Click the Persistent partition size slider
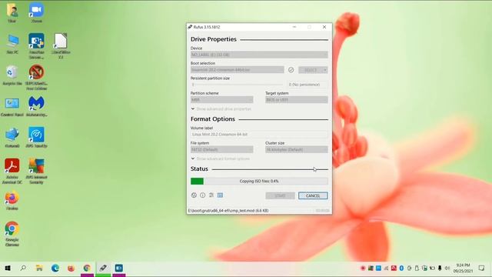The width and height of the screenshot is (492, 277). tap(237, 85)
